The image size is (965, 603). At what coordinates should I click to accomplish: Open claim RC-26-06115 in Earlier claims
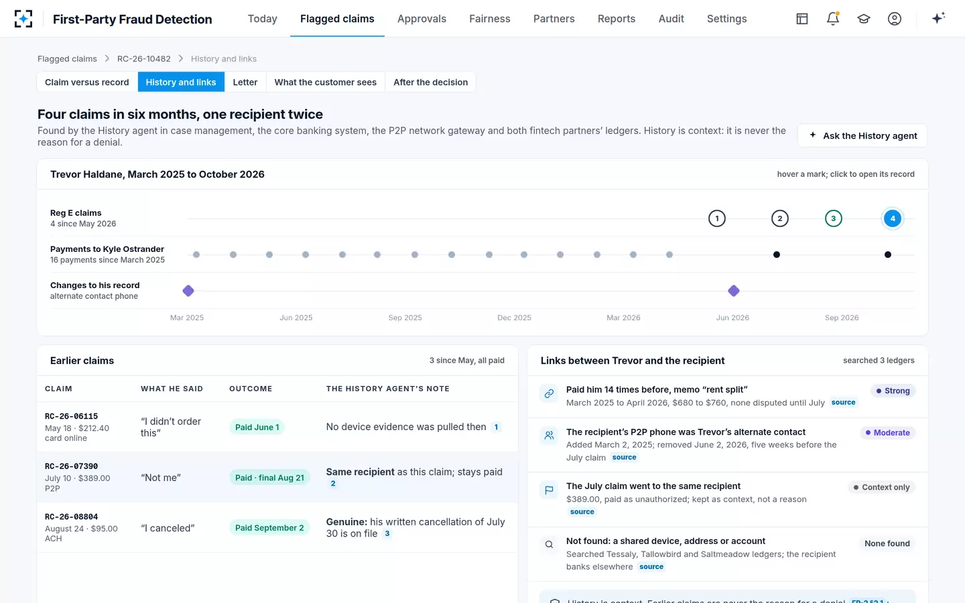277,427
